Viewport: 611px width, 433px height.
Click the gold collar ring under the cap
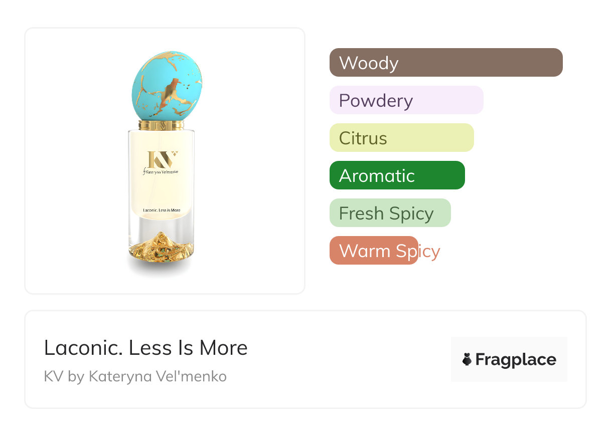click(x=161, y=125)
